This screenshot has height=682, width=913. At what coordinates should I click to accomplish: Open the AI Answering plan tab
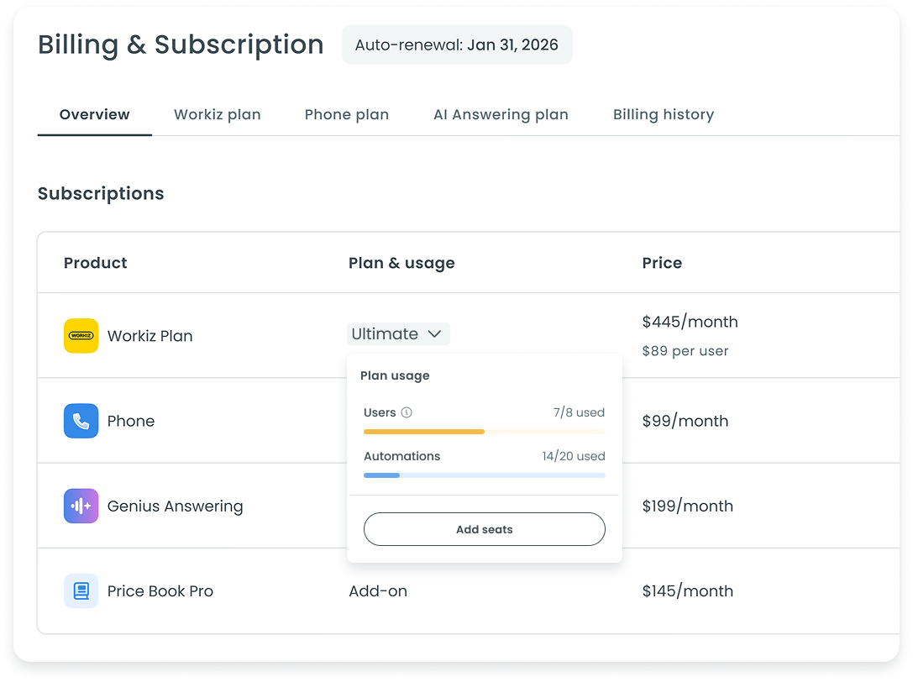click(501, 115)
